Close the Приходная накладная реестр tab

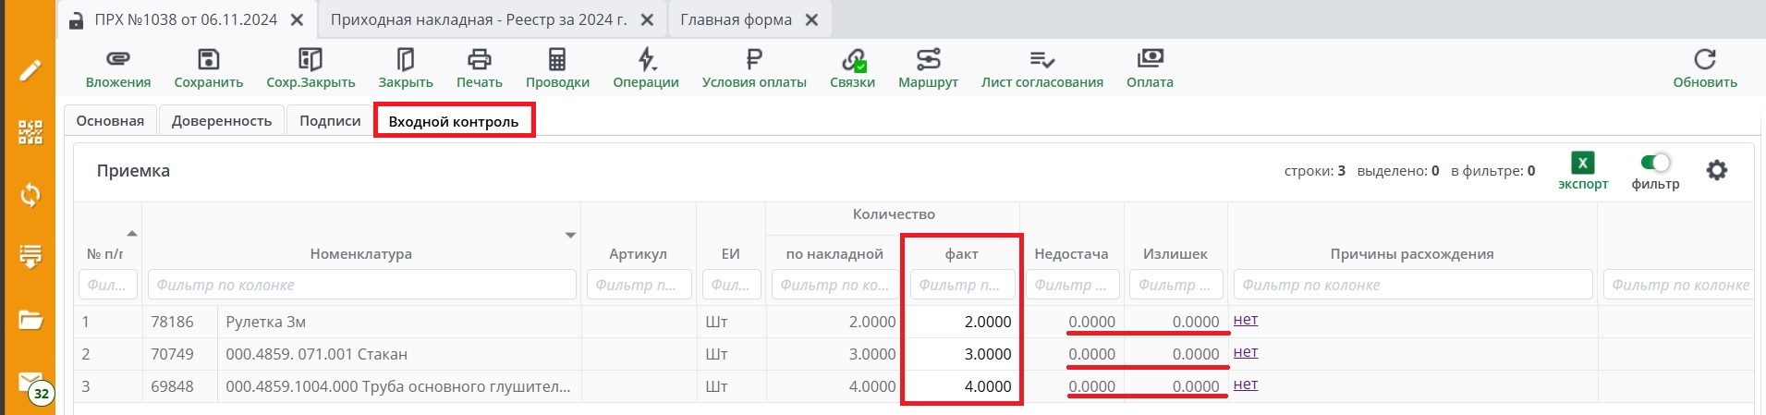(647, 19)
